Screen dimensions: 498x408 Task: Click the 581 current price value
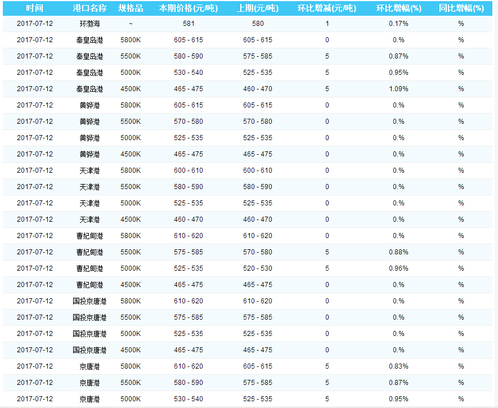point(189,24)
